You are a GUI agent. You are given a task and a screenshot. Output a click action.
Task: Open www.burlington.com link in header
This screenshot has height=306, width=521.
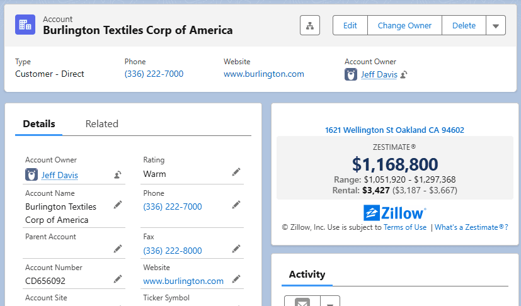264,74
